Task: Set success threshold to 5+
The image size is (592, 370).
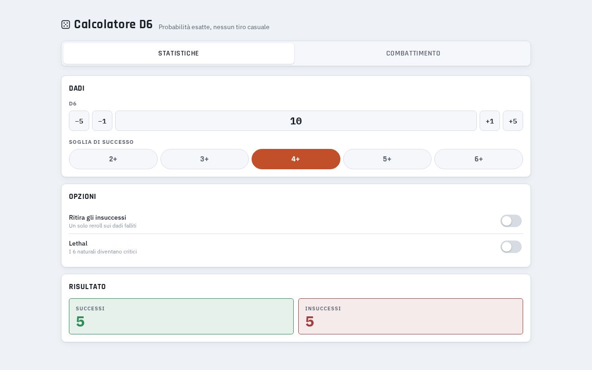Action: click(387, 159)
